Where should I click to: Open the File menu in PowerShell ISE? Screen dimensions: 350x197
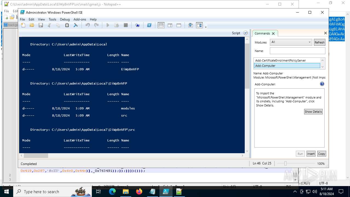click(22, 19)
